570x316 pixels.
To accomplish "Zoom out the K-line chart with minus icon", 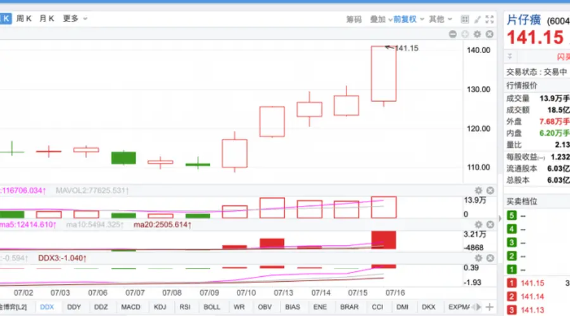I will [x=453, y=34].
